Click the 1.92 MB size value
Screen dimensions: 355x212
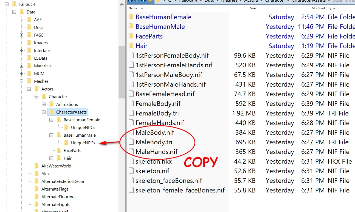tap(244, 113)
